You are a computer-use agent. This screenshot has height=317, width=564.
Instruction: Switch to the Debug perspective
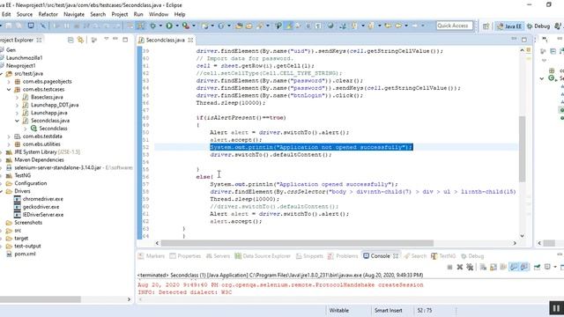tap(538, 26)
